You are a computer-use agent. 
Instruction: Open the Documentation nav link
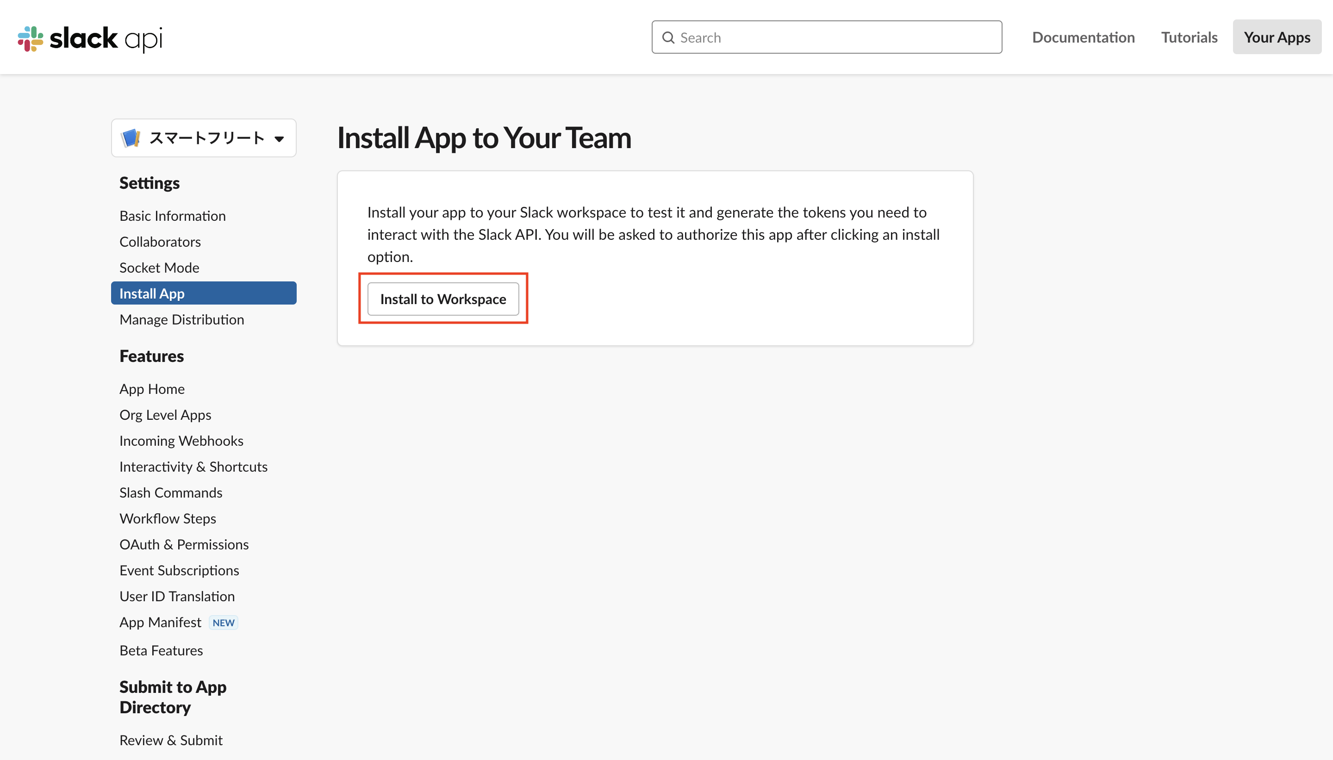coord(1083,37)
